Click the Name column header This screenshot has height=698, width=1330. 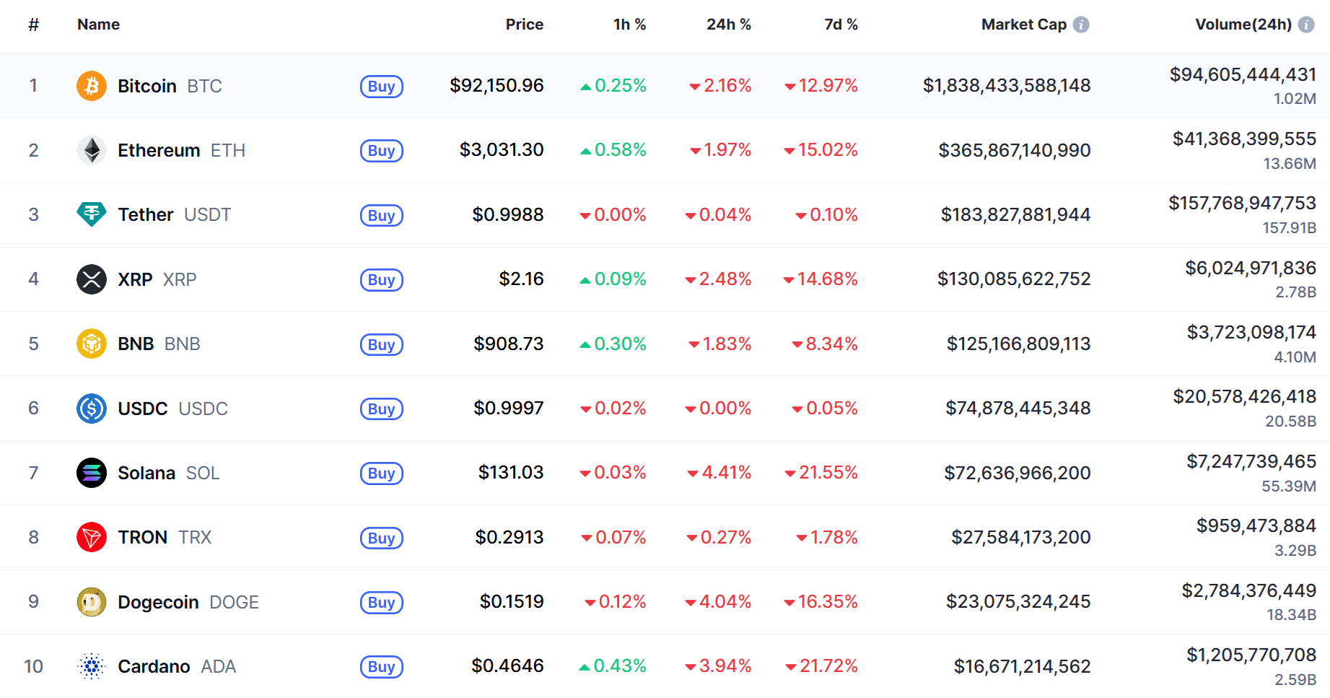coord(98,24)
